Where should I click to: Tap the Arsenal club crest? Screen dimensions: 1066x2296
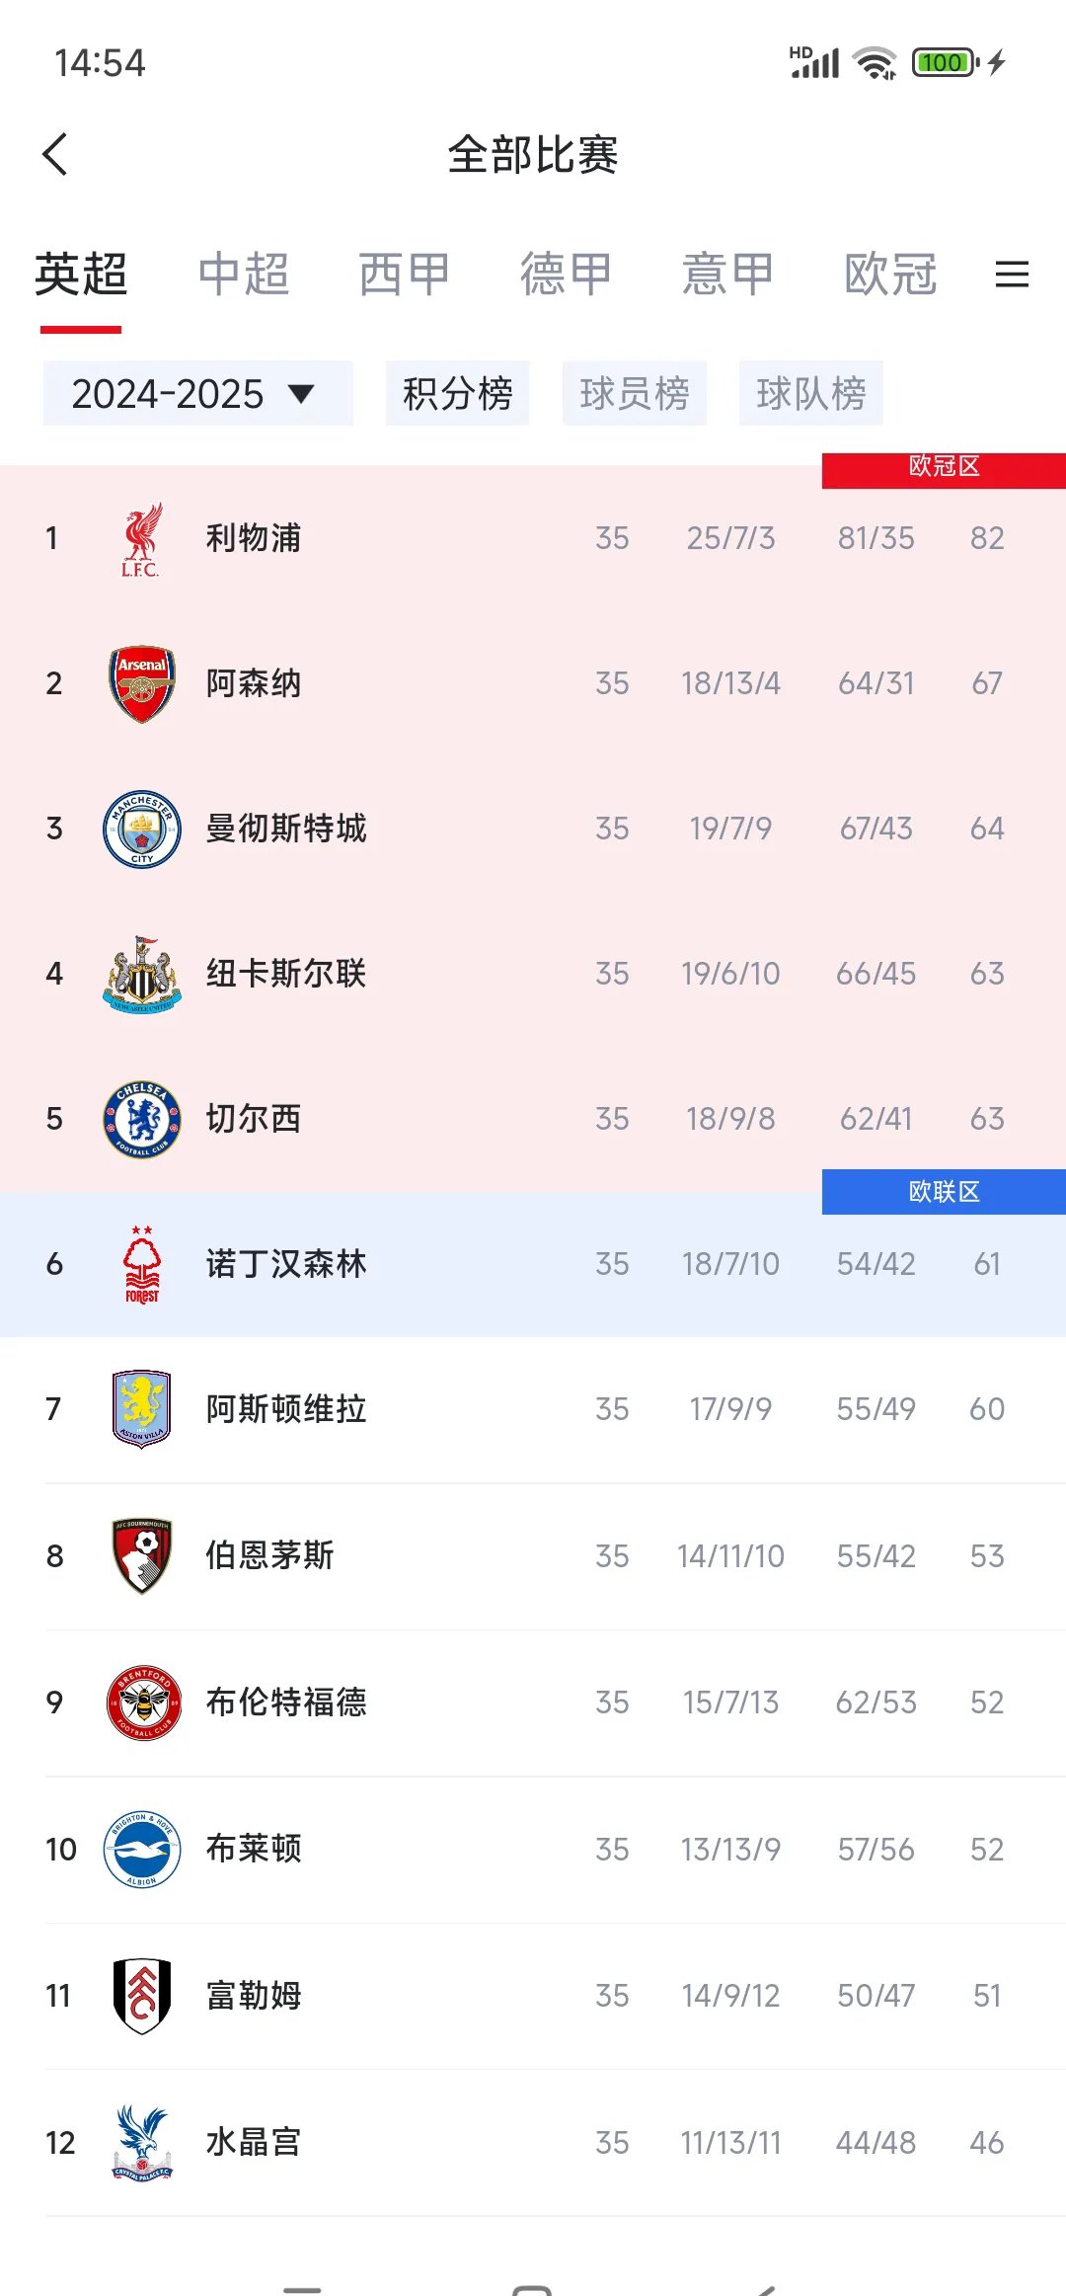click(x=141, y=682)
